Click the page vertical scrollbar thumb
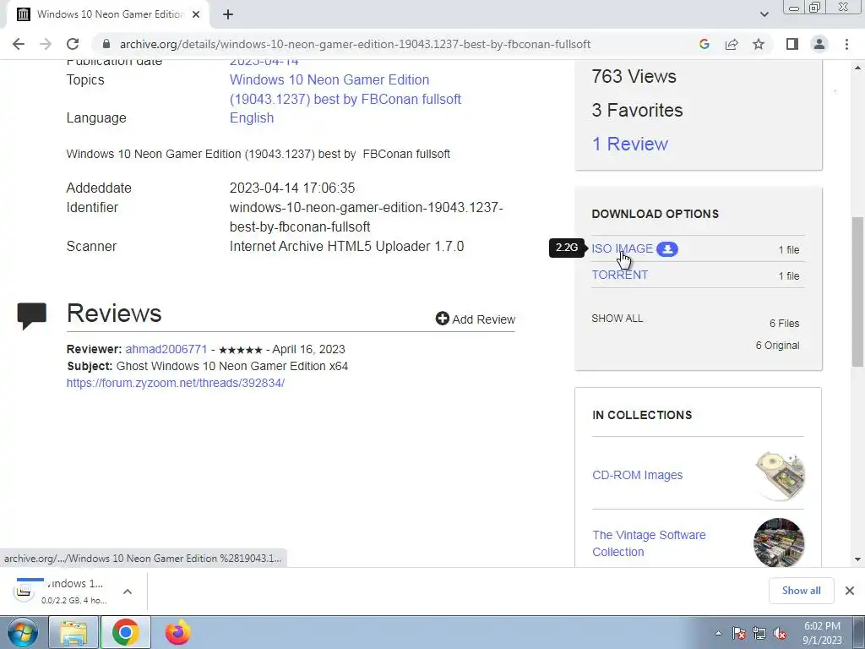Viewport: 865px width, 649px height. coord(857,292)
